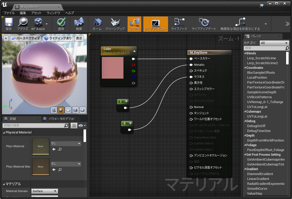Image resolution: width=292 pixels, height=199 pixels.
Task: Select LinearGradient in palette
Action: click(x=258, y=179)
